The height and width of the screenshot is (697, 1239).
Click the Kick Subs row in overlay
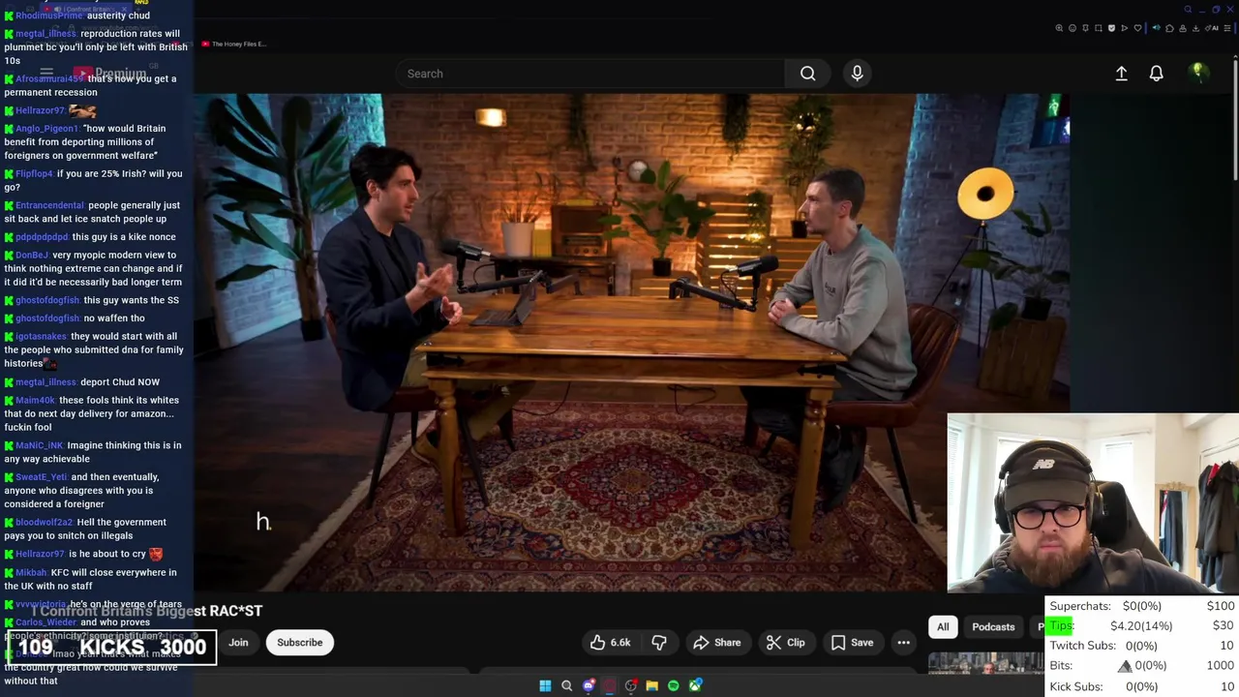point(1142,686)
